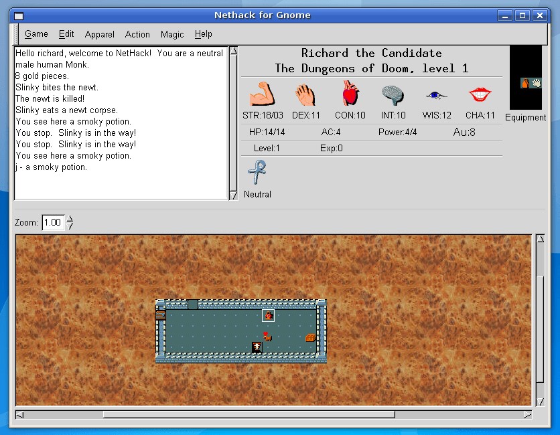Click the WIS eye icon
This screenshot has height=435, width=560.
(436, 96)
